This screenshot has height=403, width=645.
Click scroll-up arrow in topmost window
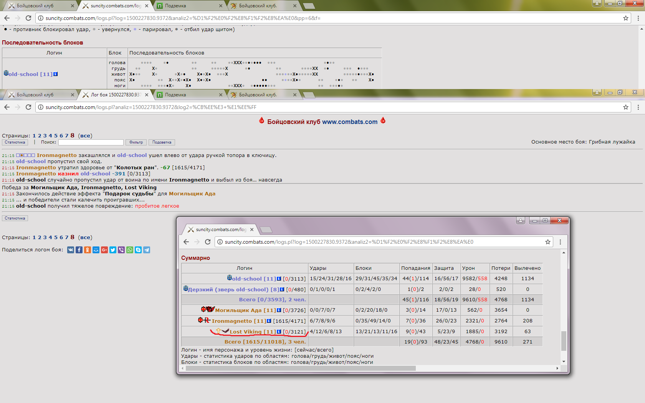point(642,28)
